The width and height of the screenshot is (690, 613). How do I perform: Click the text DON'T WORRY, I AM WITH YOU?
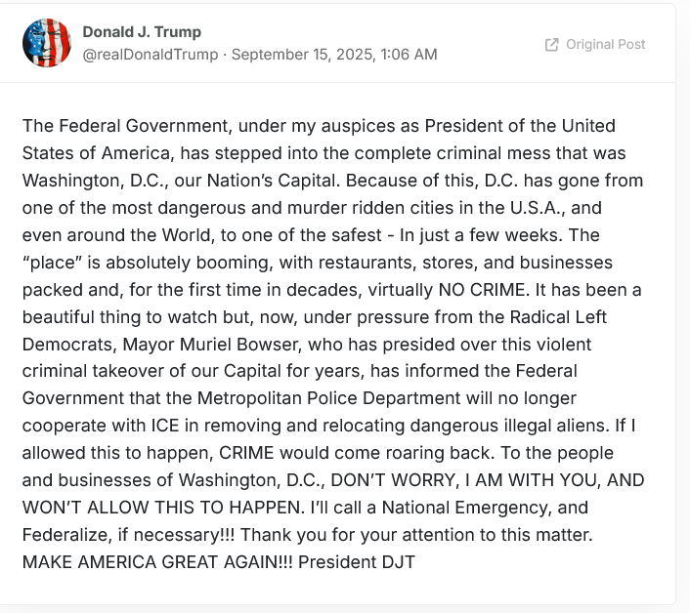point(466,480)
